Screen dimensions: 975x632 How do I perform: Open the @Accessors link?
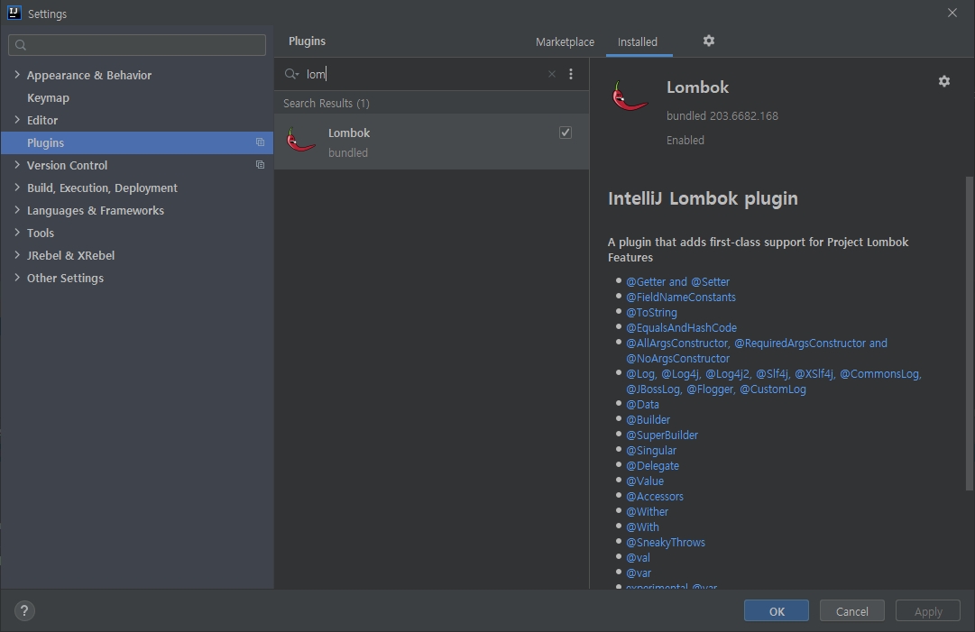pos(655,497)
